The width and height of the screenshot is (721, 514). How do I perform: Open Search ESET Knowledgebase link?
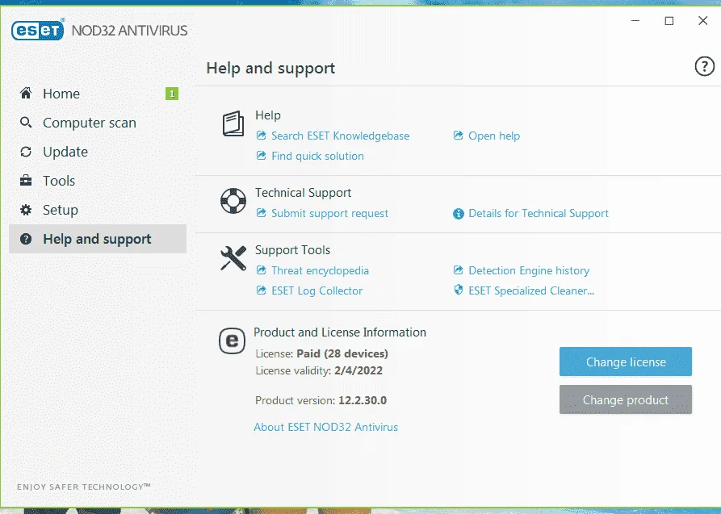[x=340, y=136]
